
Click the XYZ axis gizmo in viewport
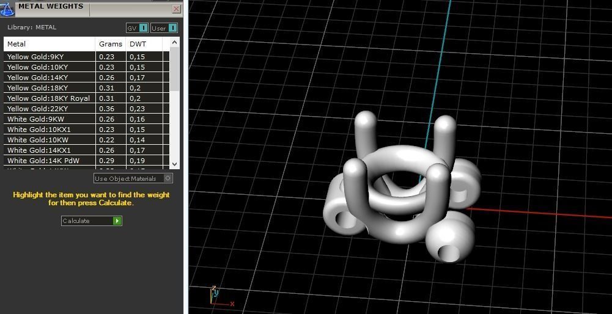[x=221, y=298]
